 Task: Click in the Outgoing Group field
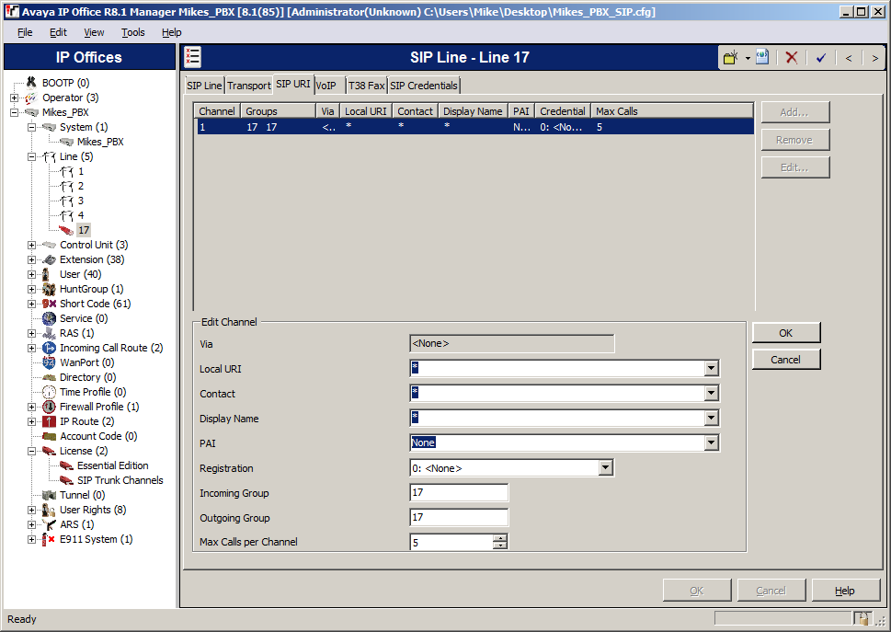459,517
